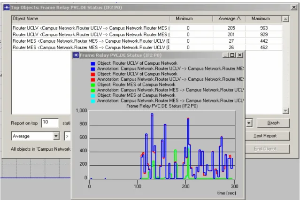Click the 1,000 y-axis label
Viewport: 300px width, 200px height.
[81, 110]
